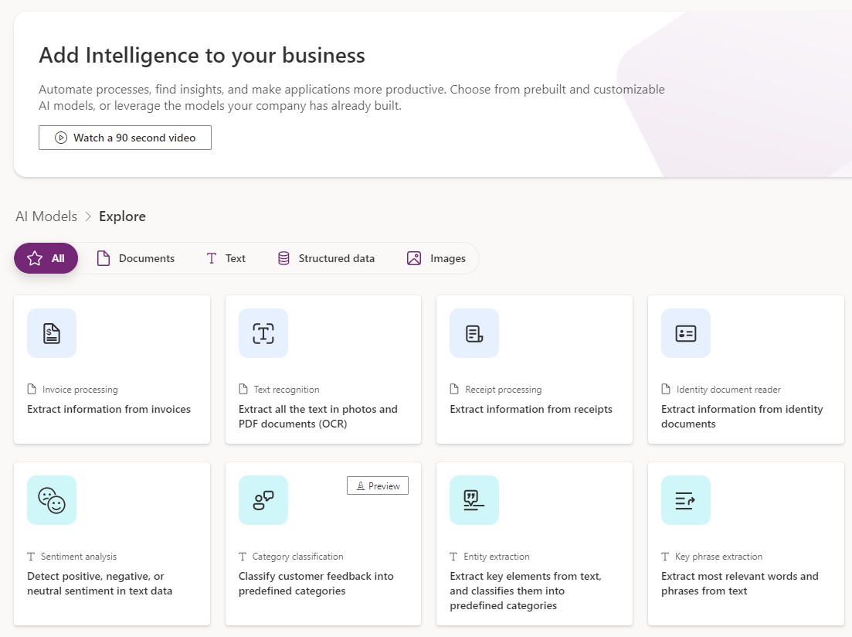Click the Category classification person-speech icon

click(x=263, y=500)
